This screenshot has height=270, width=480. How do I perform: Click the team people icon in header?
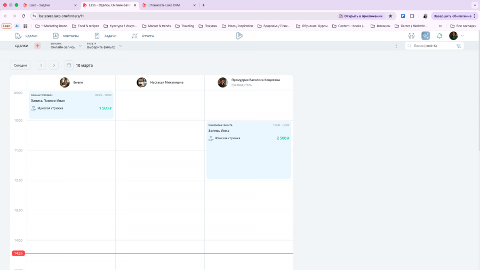(x=411, y=36)
